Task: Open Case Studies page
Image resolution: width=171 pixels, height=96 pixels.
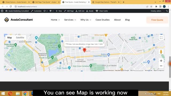Action: click(103, 20)
